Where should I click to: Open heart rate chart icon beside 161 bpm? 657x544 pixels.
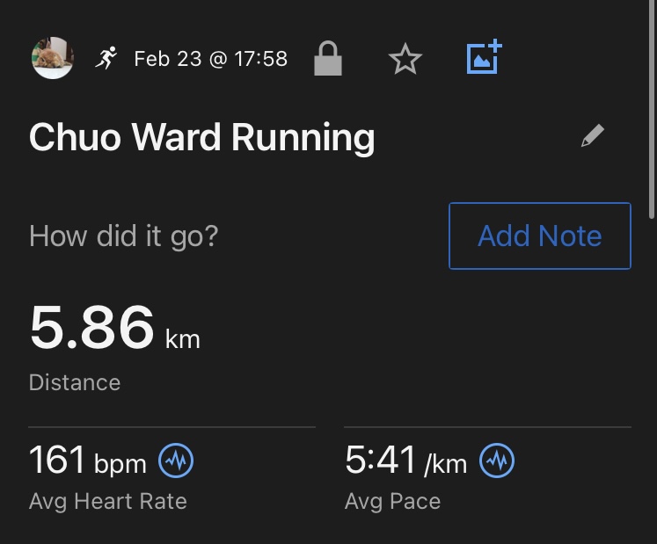coord(176,461)
